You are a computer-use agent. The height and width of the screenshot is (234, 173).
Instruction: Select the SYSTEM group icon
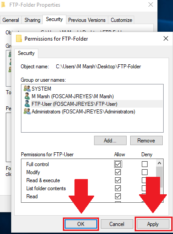[27, 88]
